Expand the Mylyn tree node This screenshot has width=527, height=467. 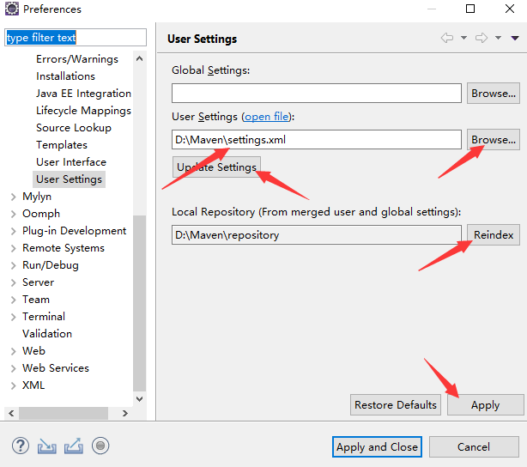pyautogui.click(x=13, y=197)
